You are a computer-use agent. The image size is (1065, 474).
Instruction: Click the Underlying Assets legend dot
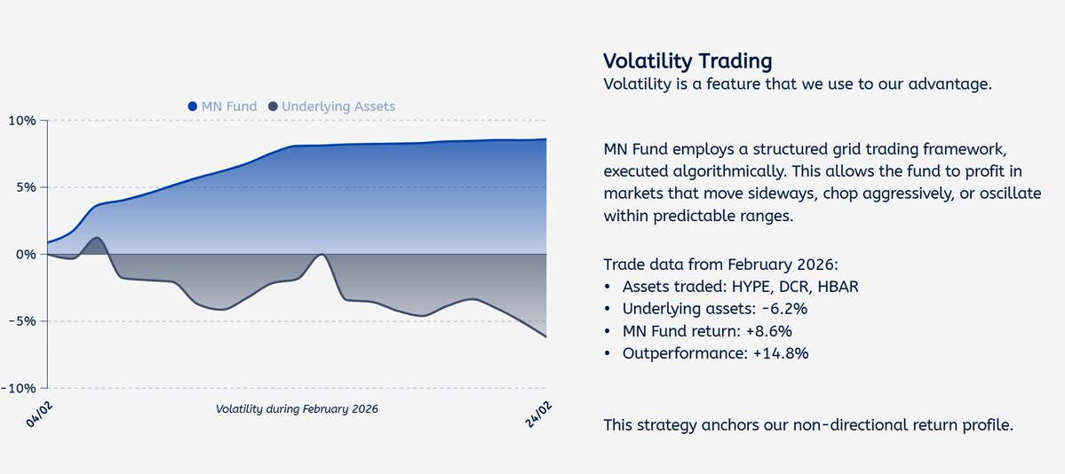273,107
